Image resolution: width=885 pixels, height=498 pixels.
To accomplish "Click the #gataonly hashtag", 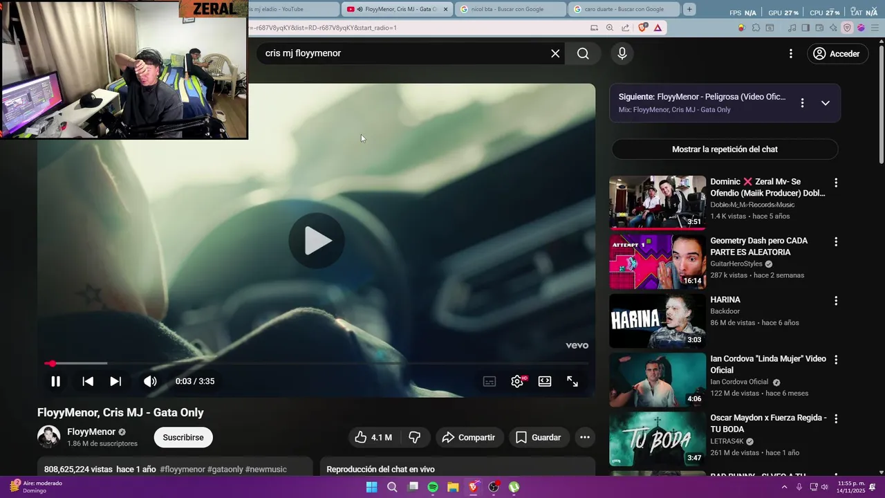I will click(x=225, y=469).
